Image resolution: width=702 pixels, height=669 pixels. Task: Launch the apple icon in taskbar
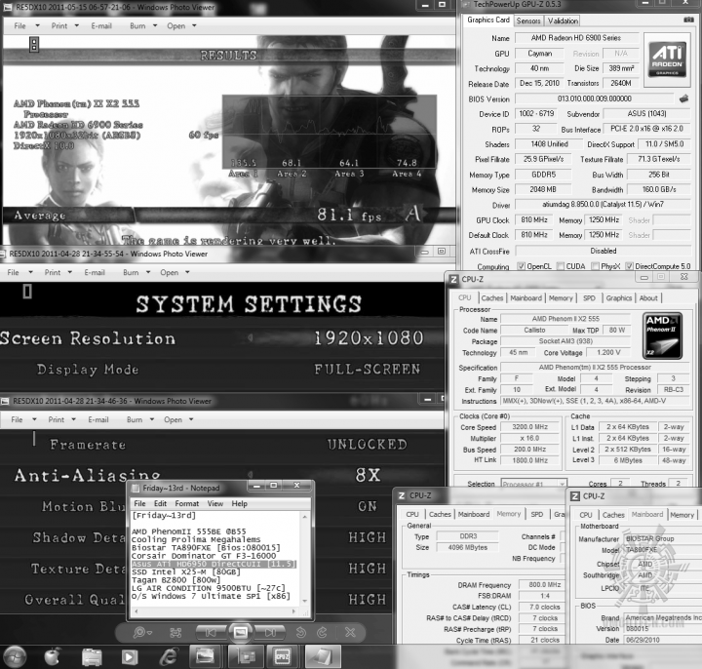point(53,657)
